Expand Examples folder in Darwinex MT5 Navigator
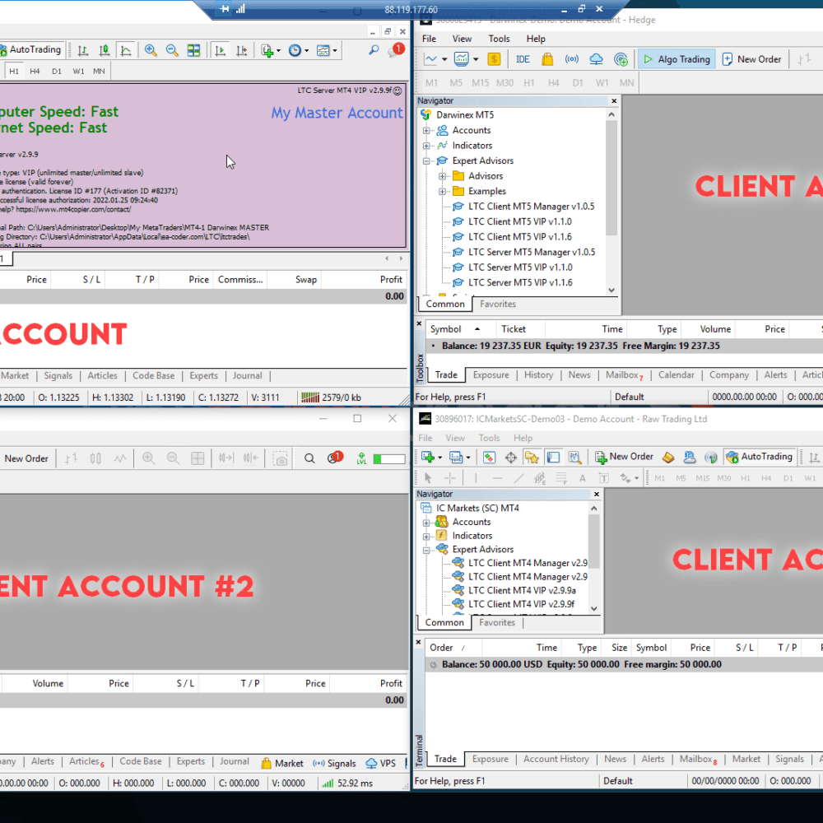 443,191
